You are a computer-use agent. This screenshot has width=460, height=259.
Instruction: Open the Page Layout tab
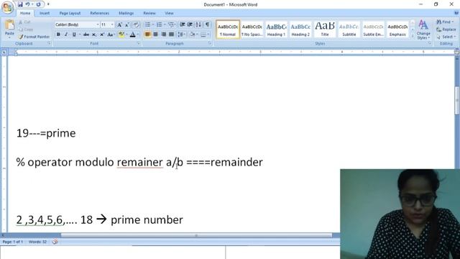click(x=70, y=13)
